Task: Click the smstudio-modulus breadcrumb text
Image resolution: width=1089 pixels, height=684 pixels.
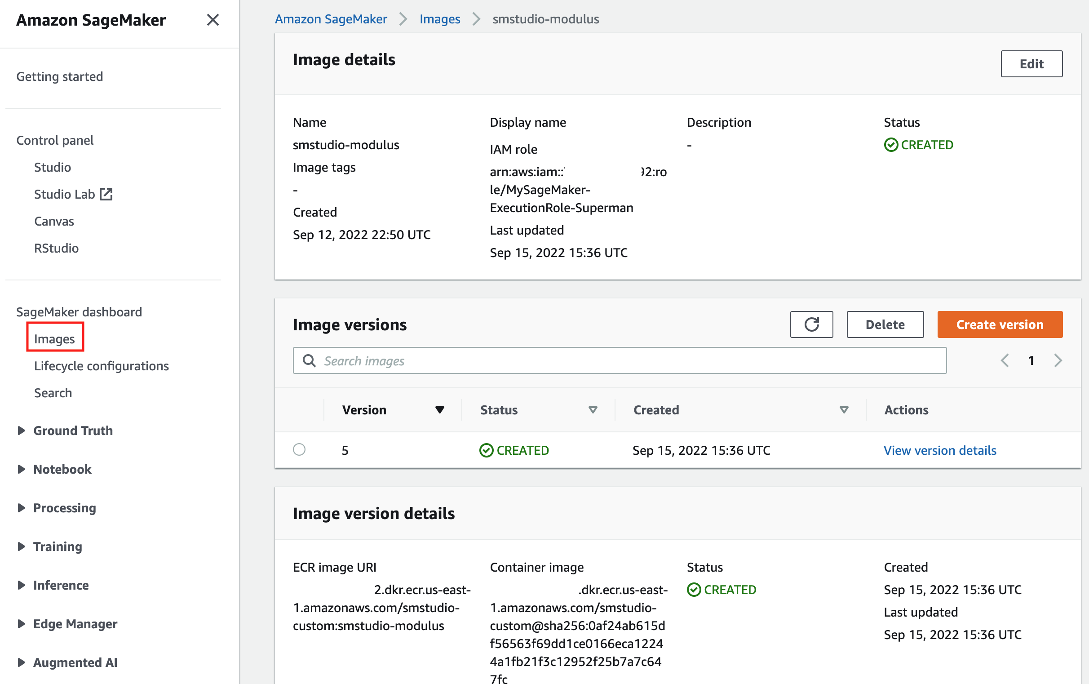Action: click(545, 19)
